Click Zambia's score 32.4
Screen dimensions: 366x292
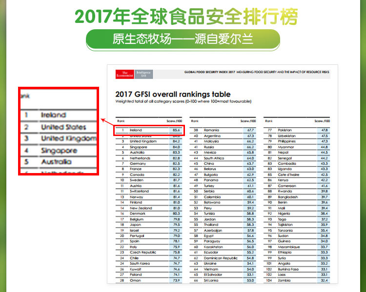coord(324,280)
